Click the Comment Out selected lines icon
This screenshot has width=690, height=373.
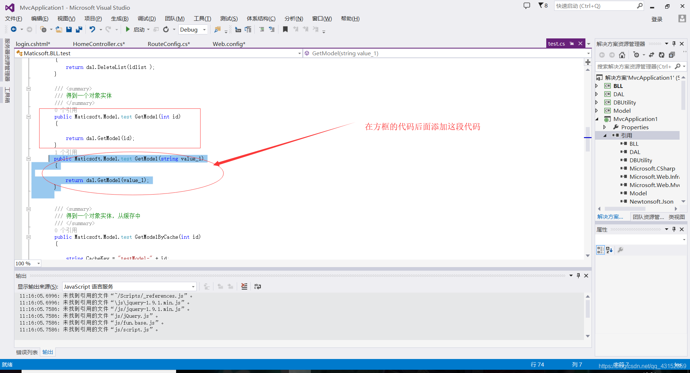click(x=262, y=29)
